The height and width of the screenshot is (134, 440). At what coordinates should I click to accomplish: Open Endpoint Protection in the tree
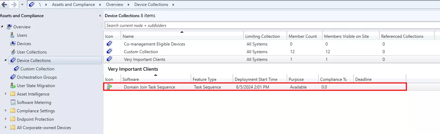tap(35, 119)
